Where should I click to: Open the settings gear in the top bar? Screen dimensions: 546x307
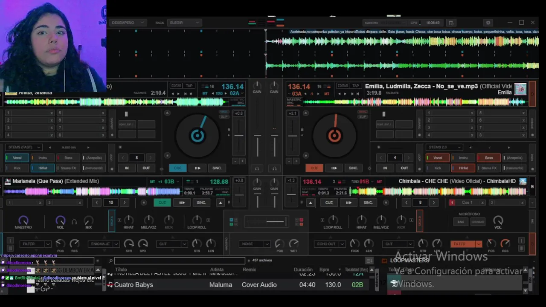pyautogui.click(x=488, y=23)
